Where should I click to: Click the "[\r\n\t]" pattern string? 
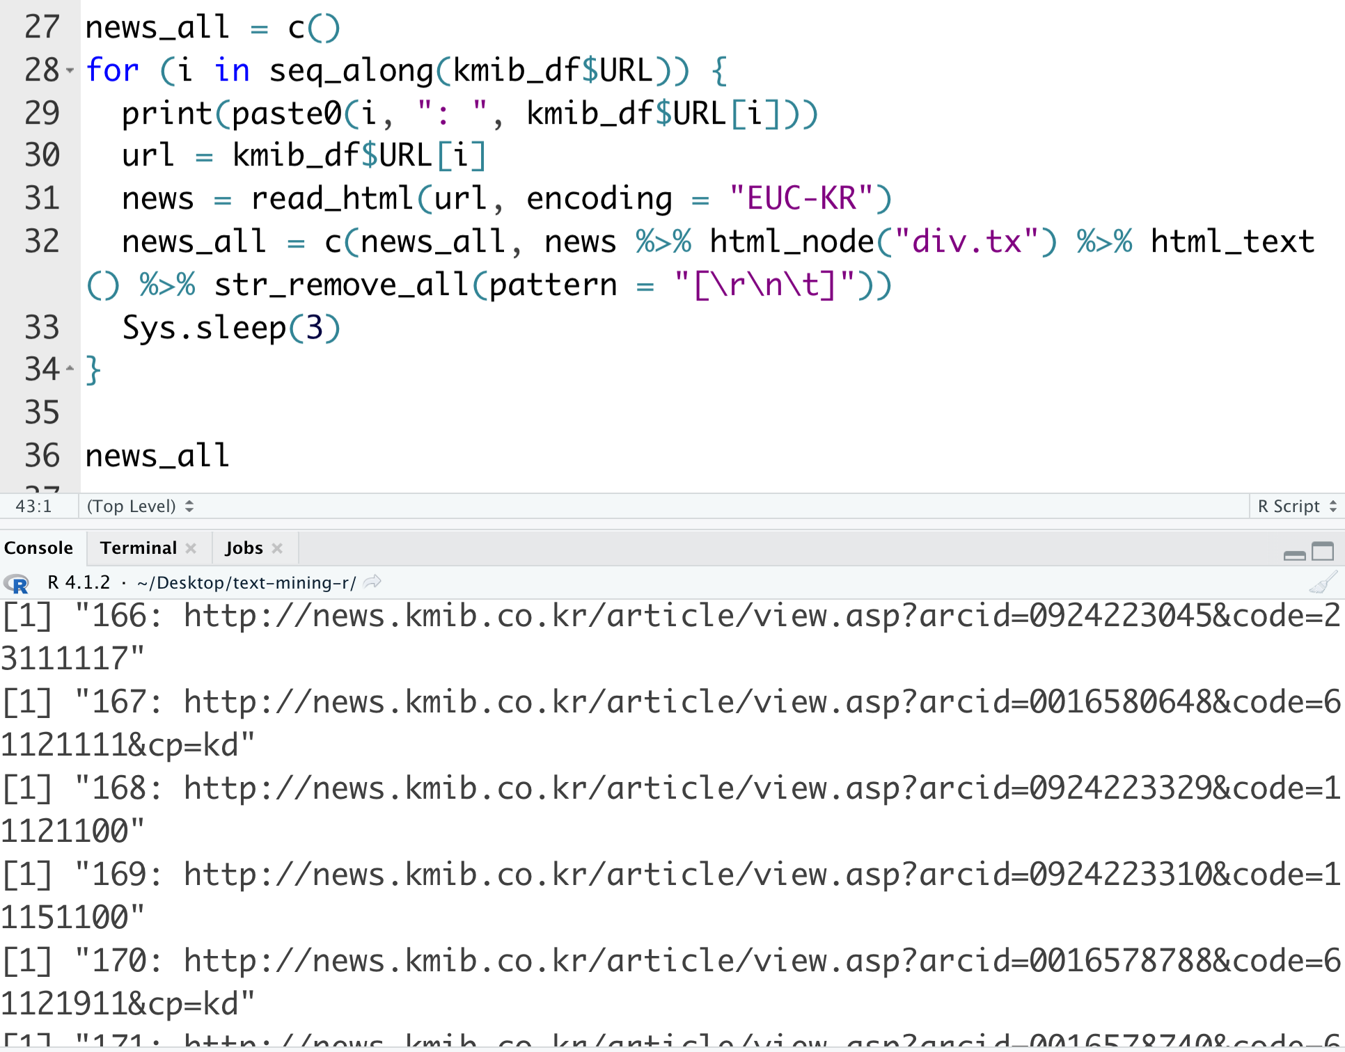(x=764, y=285)
